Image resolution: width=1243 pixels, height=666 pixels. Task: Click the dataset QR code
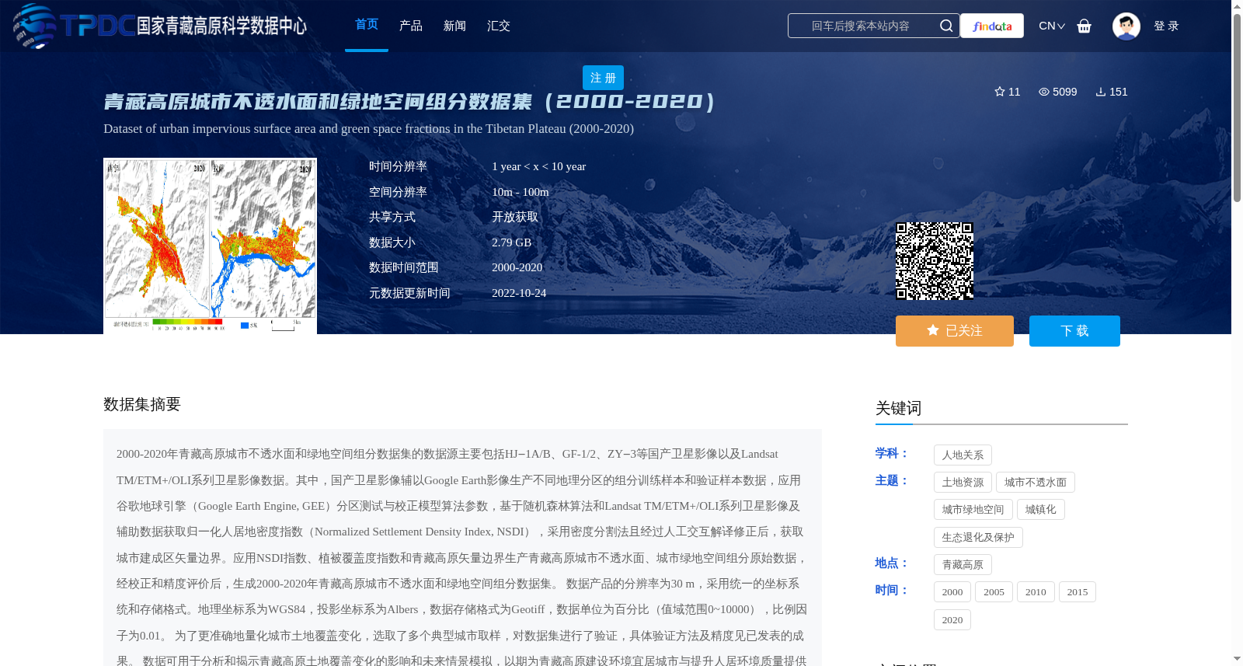click(935, 261)
